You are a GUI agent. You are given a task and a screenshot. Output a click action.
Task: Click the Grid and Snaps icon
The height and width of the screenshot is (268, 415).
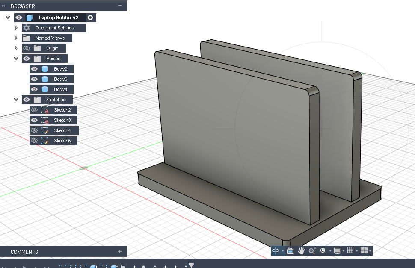pos(350,250)
